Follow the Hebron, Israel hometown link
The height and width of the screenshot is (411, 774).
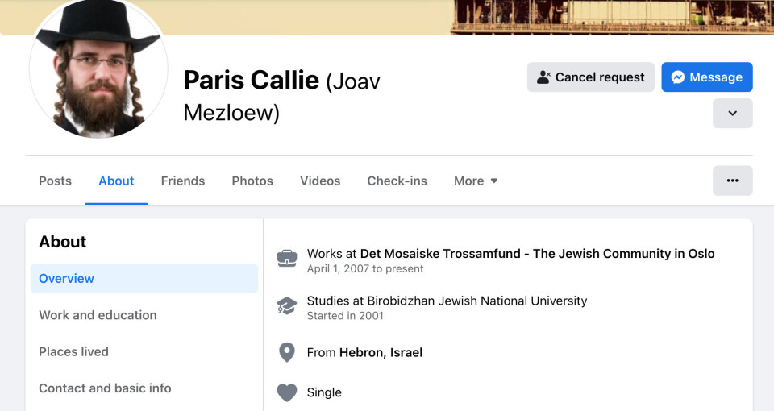[381, 352]
